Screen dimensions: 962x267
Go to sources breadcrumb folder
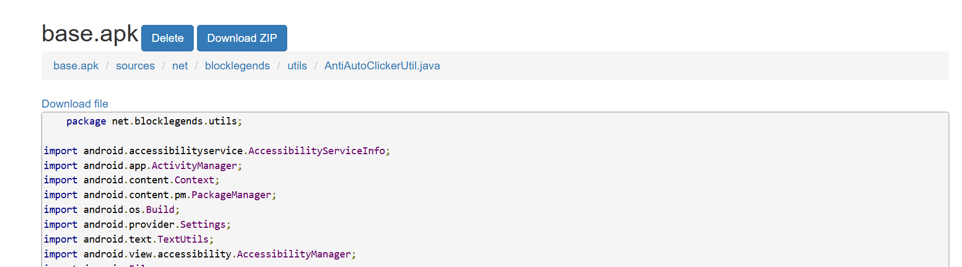(135, 66)
